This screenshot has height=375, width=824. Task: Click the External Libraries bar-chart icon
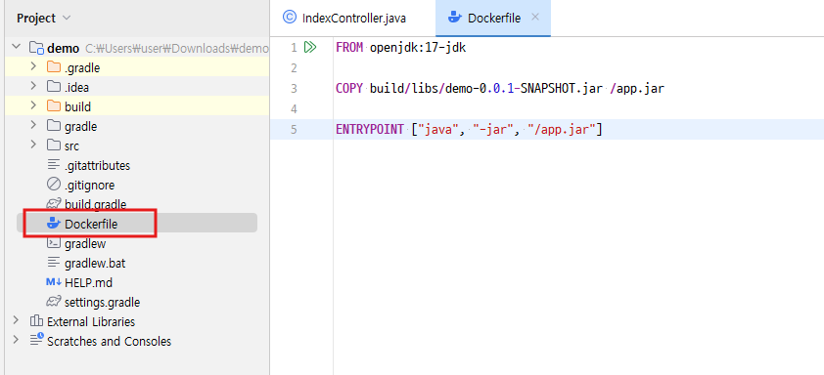pyautogui.click(x=36, y=321)
